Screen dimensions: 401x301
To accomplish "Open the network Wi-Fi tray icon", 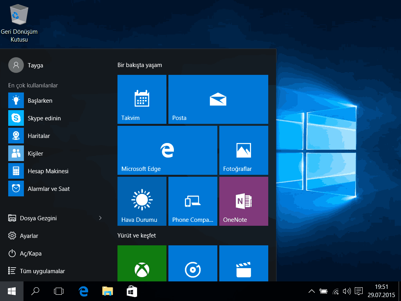I will point(336,291).
